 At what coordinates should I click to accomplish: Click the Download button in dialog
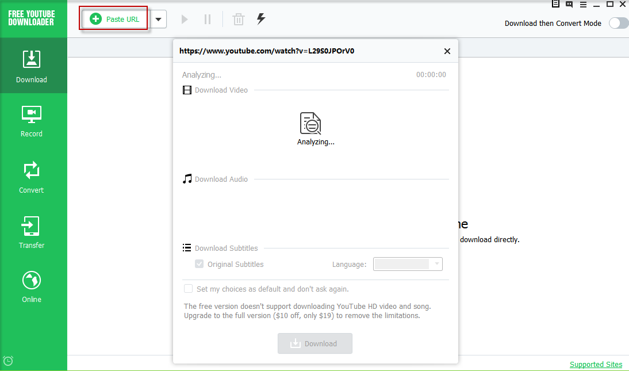[x=315, y=343]
